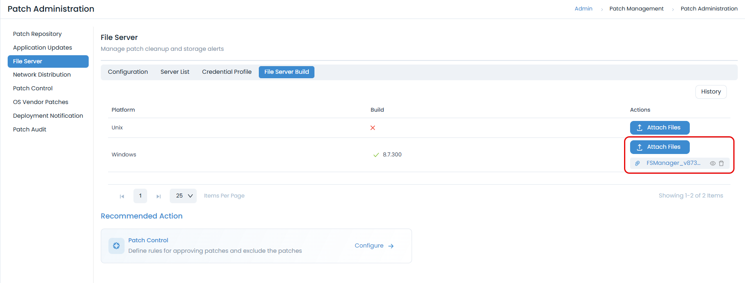Click the Patch Control gear icon
The width and height of the screenshot is (745, 283).
click(116, 246)
